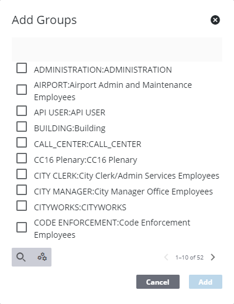234x304 pixels.
Task: Check the CODE ENFORCEMENT employees checkbox
Action: (22, 227)
